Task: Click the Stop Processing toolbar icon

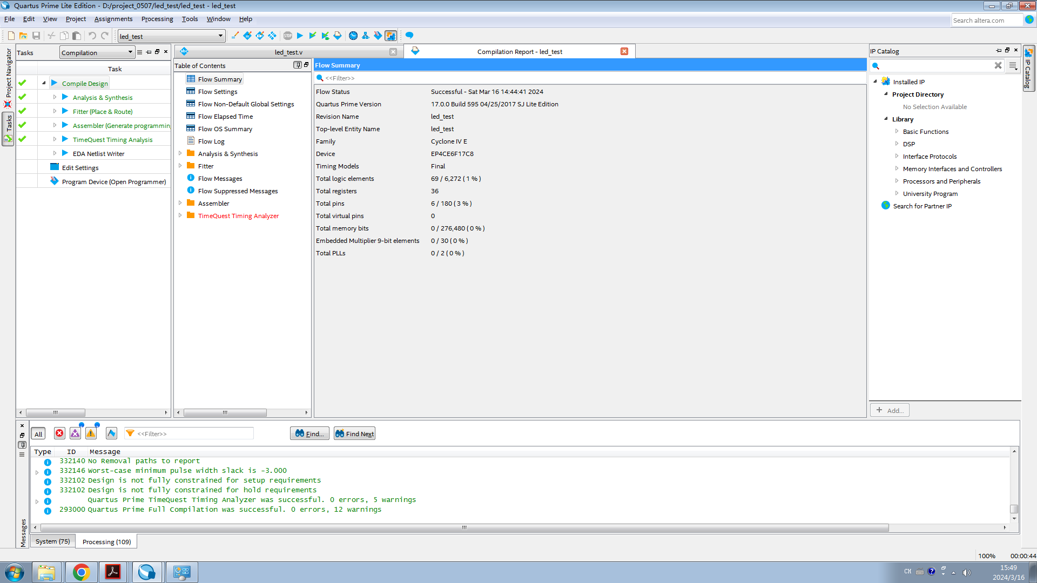Action: tap(288, 36)
